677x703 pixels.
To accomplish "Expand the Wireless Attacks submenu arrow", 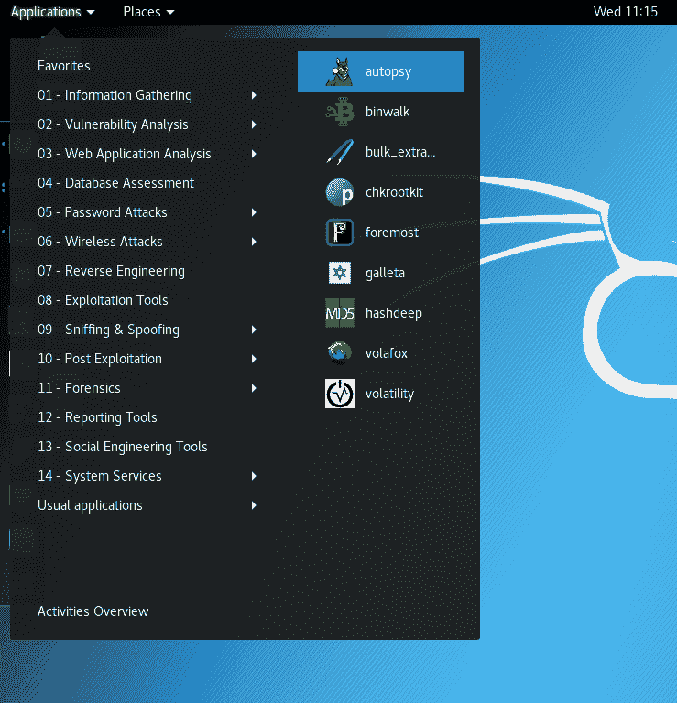I will tap(254, 242).
